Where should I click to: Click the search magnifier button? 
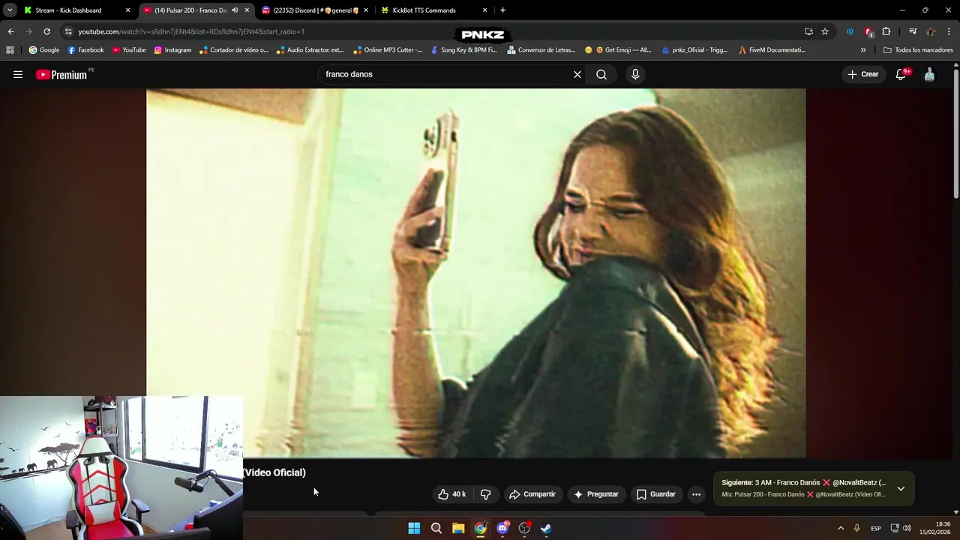tap(601, 74)
